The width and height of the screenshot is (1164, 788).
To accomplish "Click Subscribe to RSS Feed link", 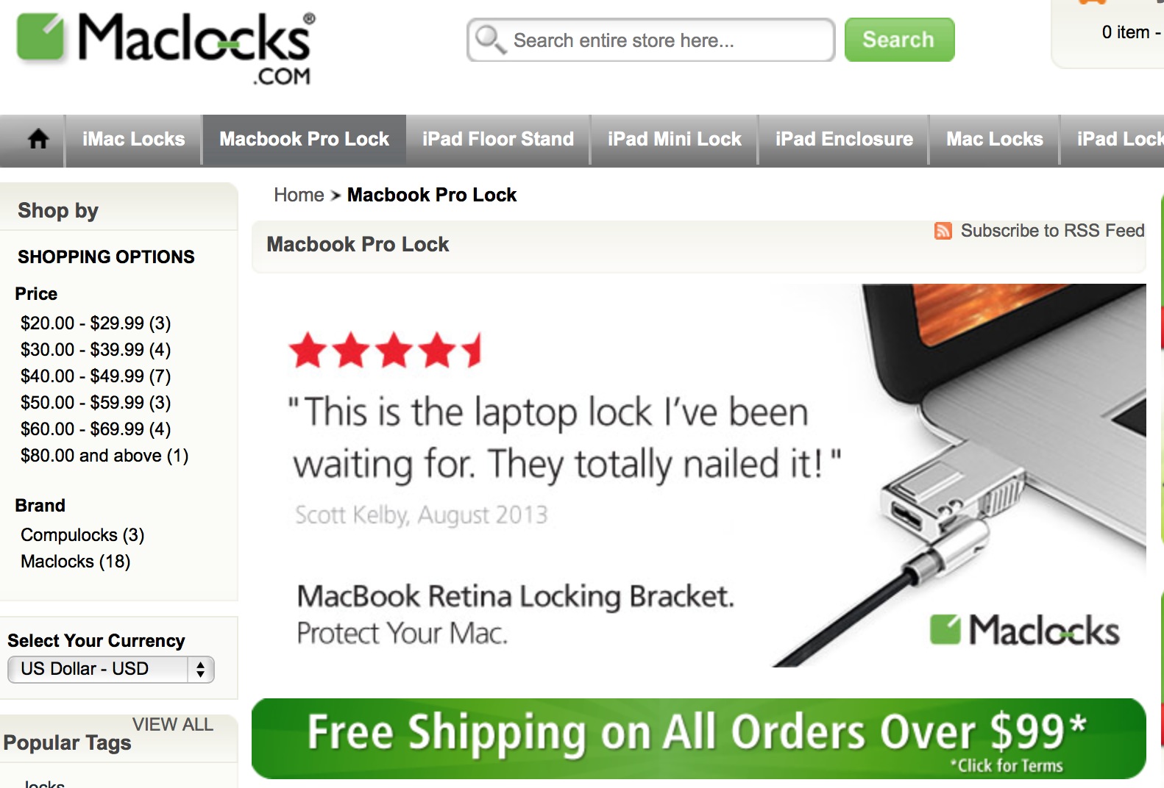I will pyautogui.click(x=1052, y=231).
